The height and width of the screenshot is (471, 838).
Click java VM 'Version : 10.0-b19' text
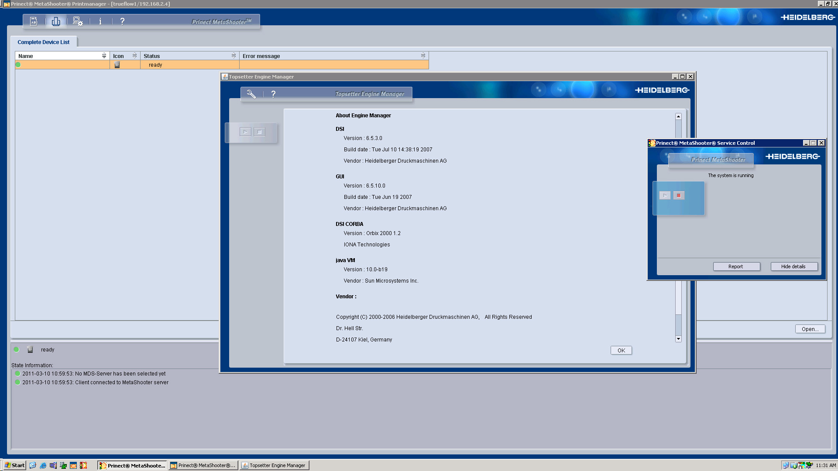[x=365, y=270]
